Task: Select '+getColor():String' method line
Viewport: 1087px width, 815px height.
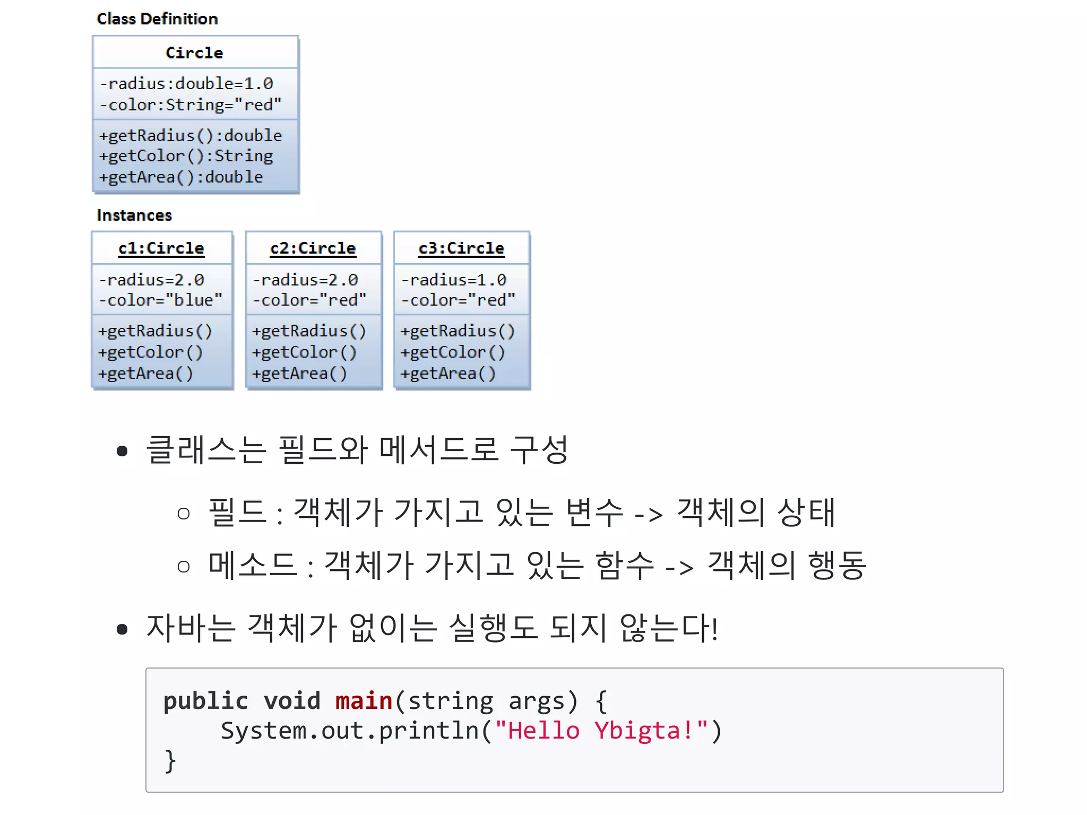Action: [186, 156]
